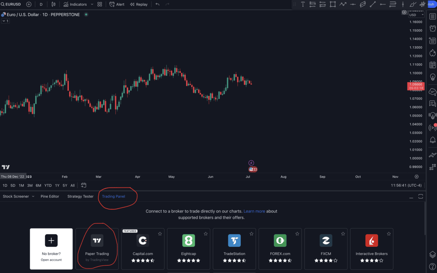The width and height of the screenshot is (437, 273).
Task: Open the Alerts clock panel
Action: point(433,28)
